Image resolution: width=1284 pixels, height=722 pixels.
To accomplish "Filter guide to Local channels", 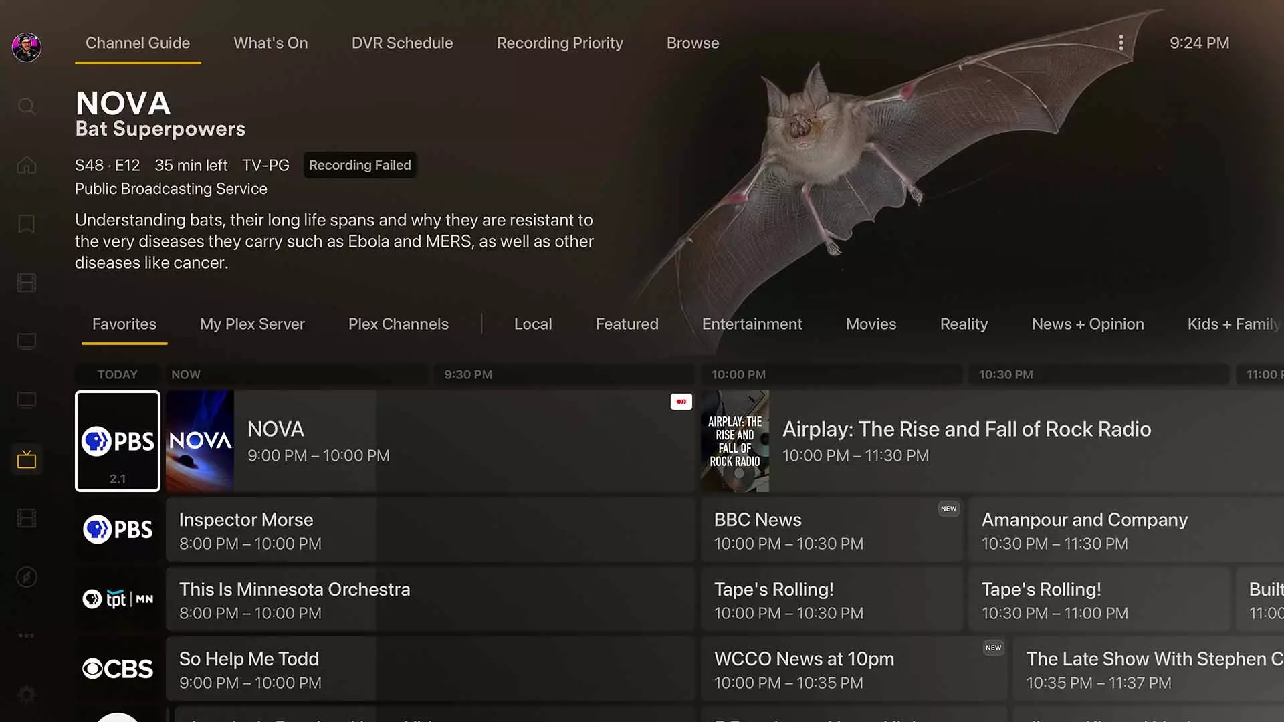I will pyautogui.click(x=533, y=324).
